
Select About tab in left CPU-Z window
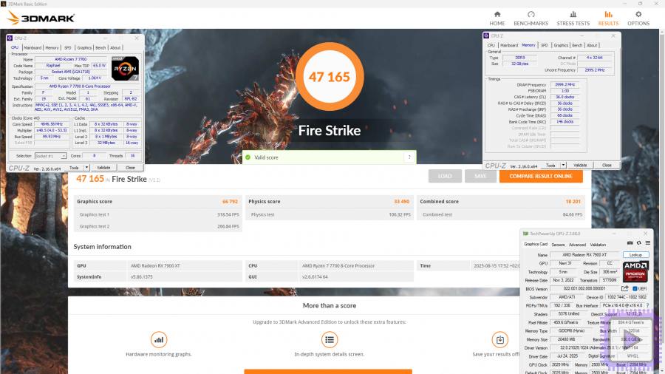coord(115,48)
